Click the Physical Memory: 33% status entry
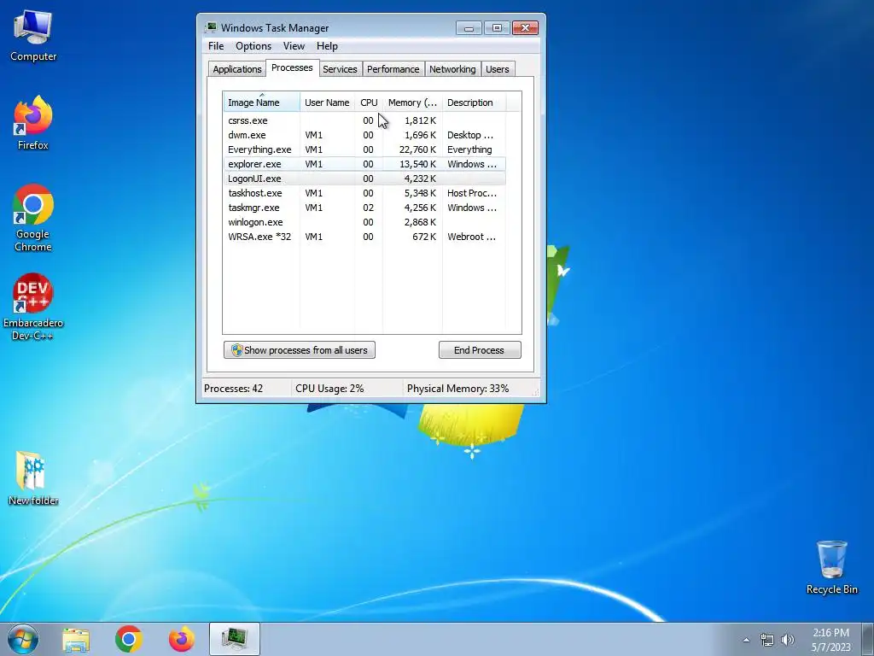Viewport: 874px width, 656px height. [457, 389]
